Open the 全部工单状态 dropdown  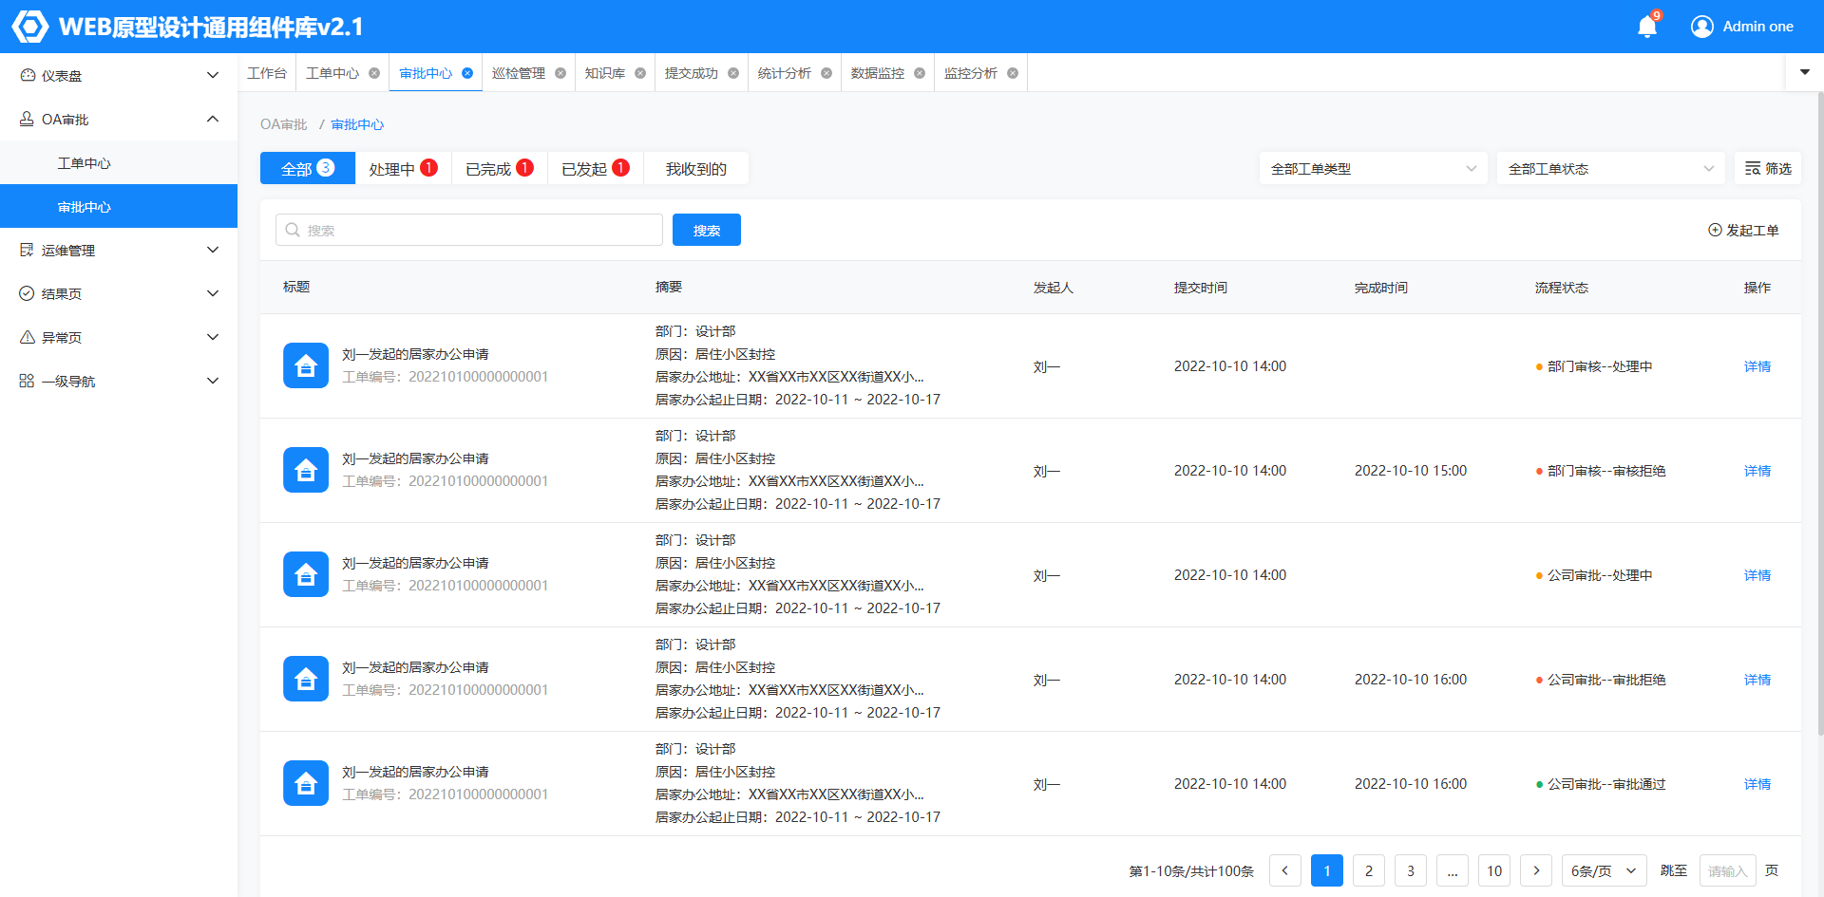(x=1610, y=169)
